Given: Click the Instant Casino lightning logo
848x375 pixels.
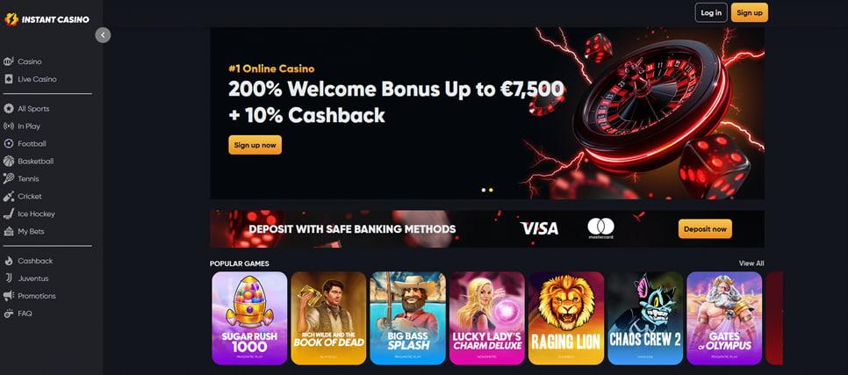Looking at the screenshot, I should point(11,19).
